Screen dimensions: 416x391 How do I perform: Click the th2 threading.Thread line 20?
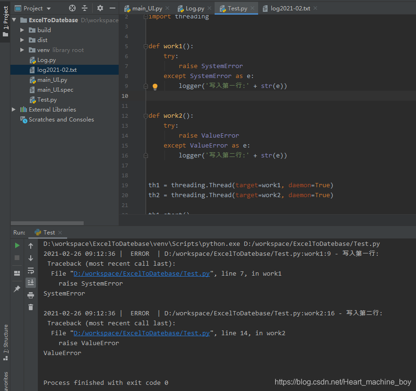pos(241,195)
